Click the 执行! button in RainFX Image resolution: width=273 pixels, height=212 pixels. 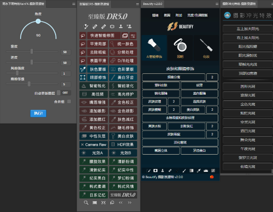38,113
